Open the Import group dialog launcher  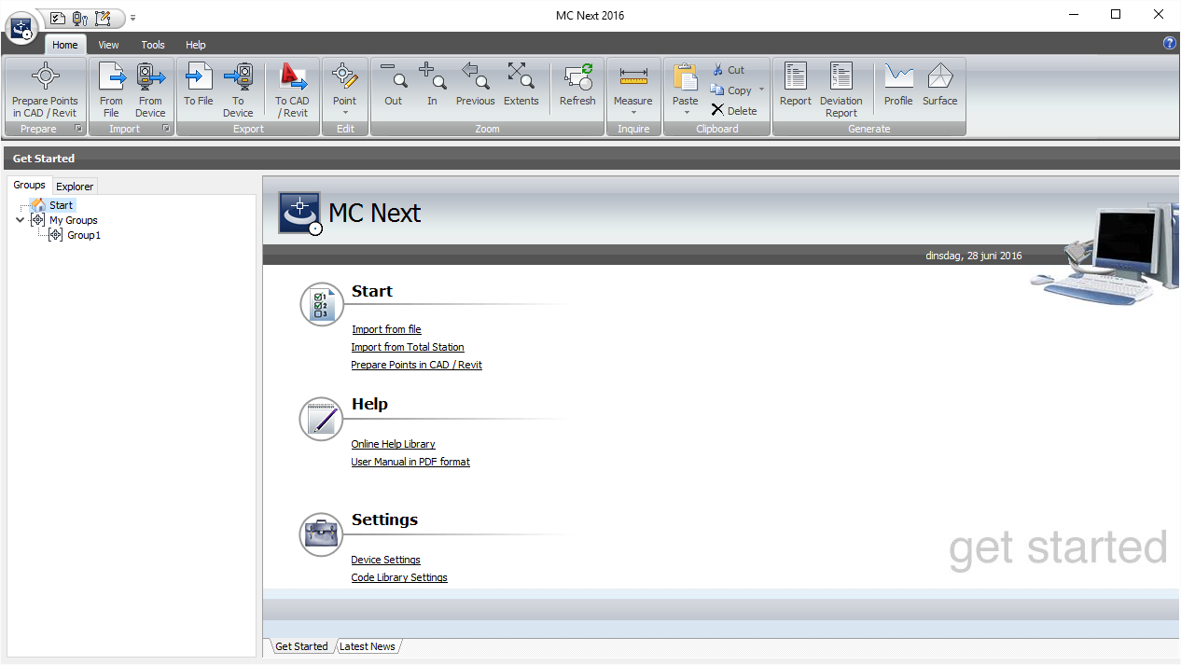point(166,129)
